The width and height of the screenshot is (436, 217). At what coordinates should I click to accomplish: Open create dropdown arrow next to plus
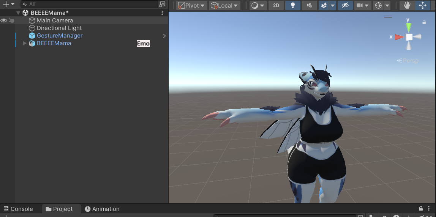tap(13, 4)
